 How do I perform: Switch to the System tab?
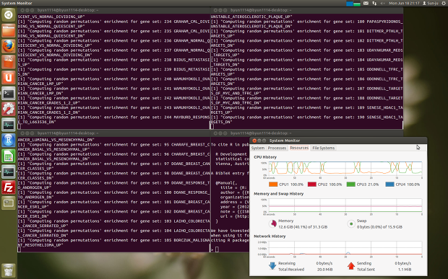point(258,148)
